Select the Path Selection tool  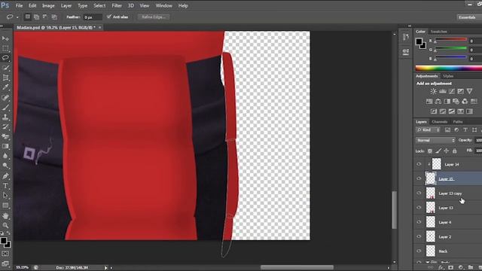[x=5, y=196]
